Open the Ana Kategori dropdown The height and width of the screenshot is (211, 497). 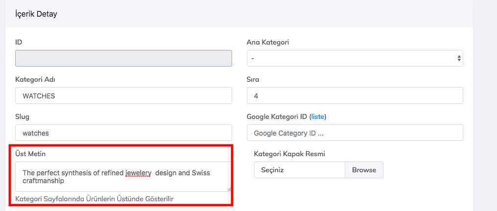pyautogui.click(x=355, y=58)
